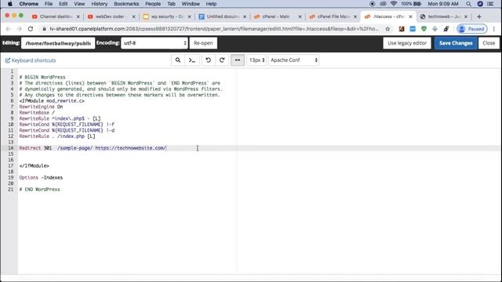Open Chrome three-dot menu

(494, 29)
